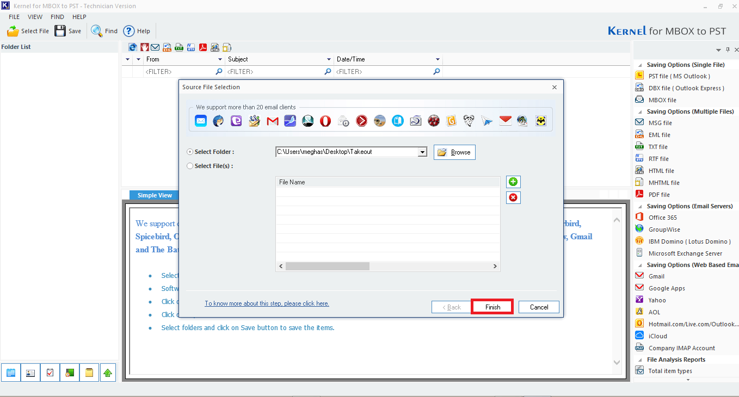739x397 pixels.
Task: Click the purple Entourage client icon
Action: [236, 121]
